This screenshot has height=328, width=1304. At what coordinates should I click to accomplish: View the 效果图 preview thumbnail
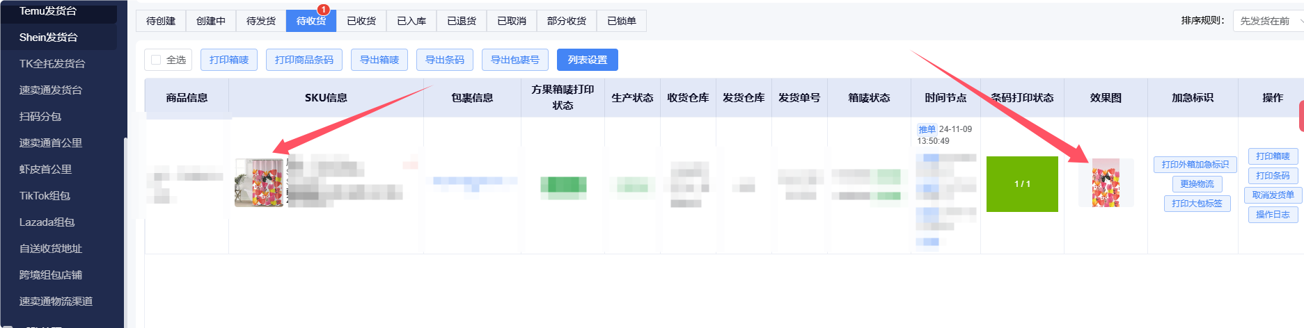pyautogui.click(x=1106, y=183)
